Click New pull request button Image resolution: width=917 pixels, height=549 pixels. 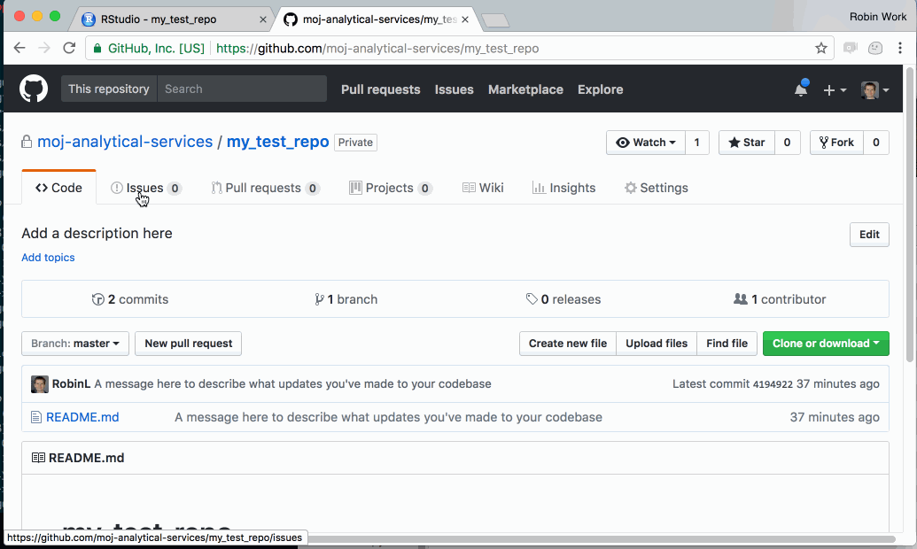pos(189,344)
